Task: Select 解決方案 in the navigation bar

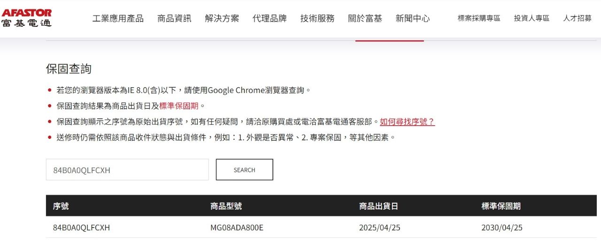Action: [222, 18]
